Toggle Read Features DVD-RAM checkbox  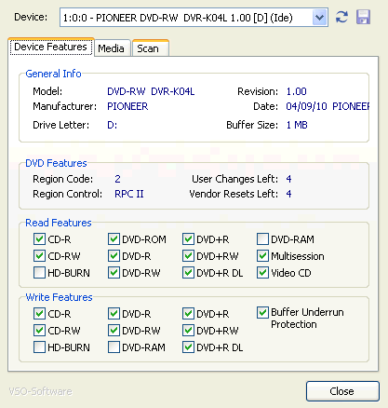262,239
